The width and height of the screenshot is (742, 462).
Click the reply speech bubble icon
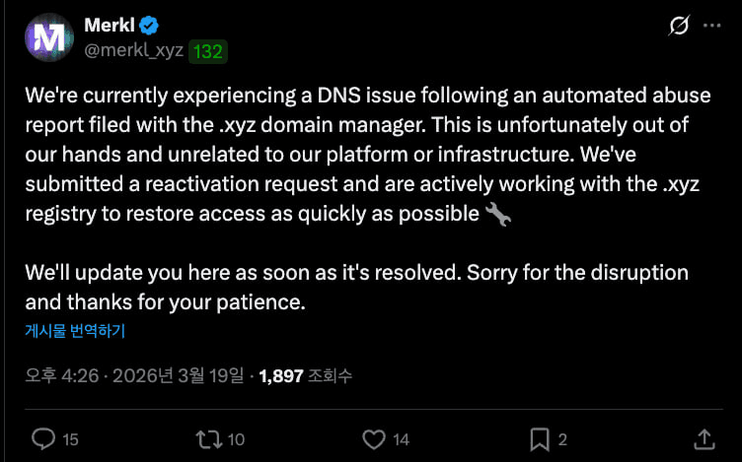pos(43,438)
